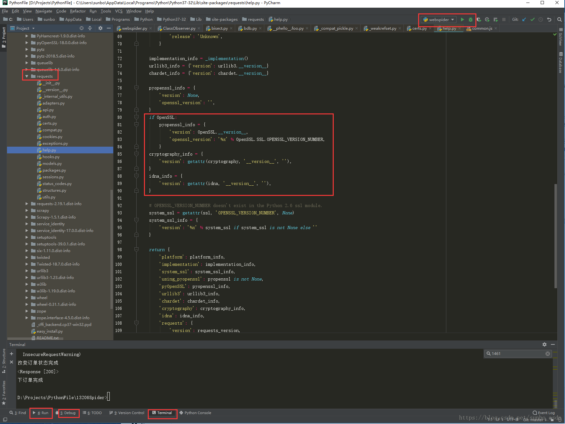Open Terminal panel settings gear
Screen dimensions: 565x424
[x=545, y=344]
